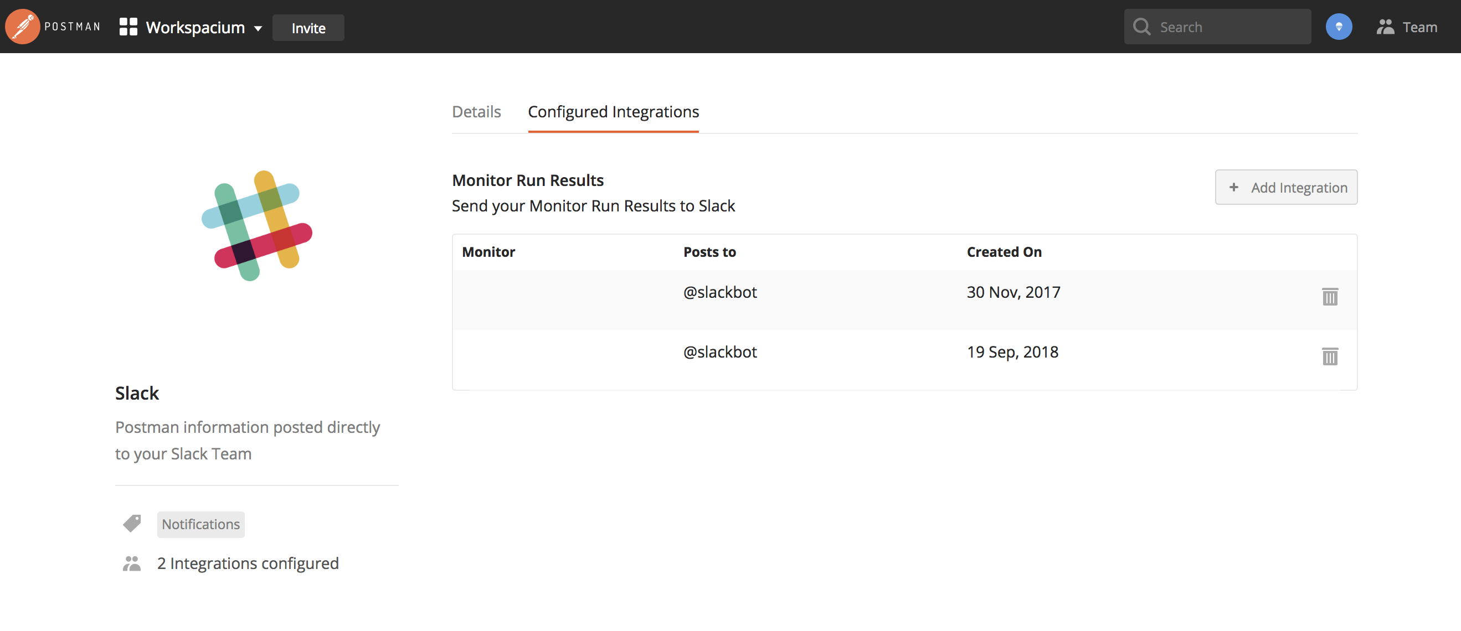Viewport: 1461px width, 631px height.
Task: Focus the Search input field
Action: (1217, 27)
